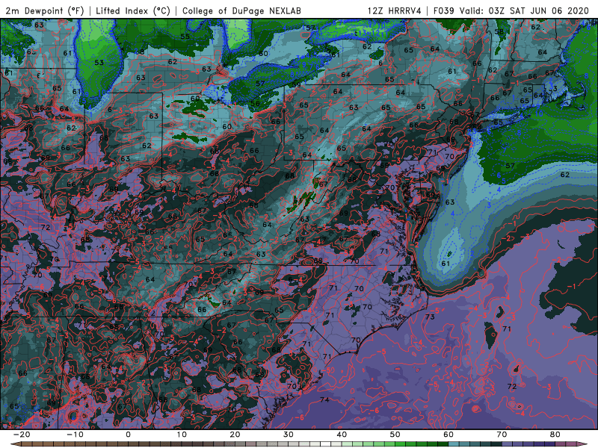The width and height of the screenshot is (598, 448).
Task: Click the "12Z HRRRV4" model run label
Action: (x=395, y=10)
